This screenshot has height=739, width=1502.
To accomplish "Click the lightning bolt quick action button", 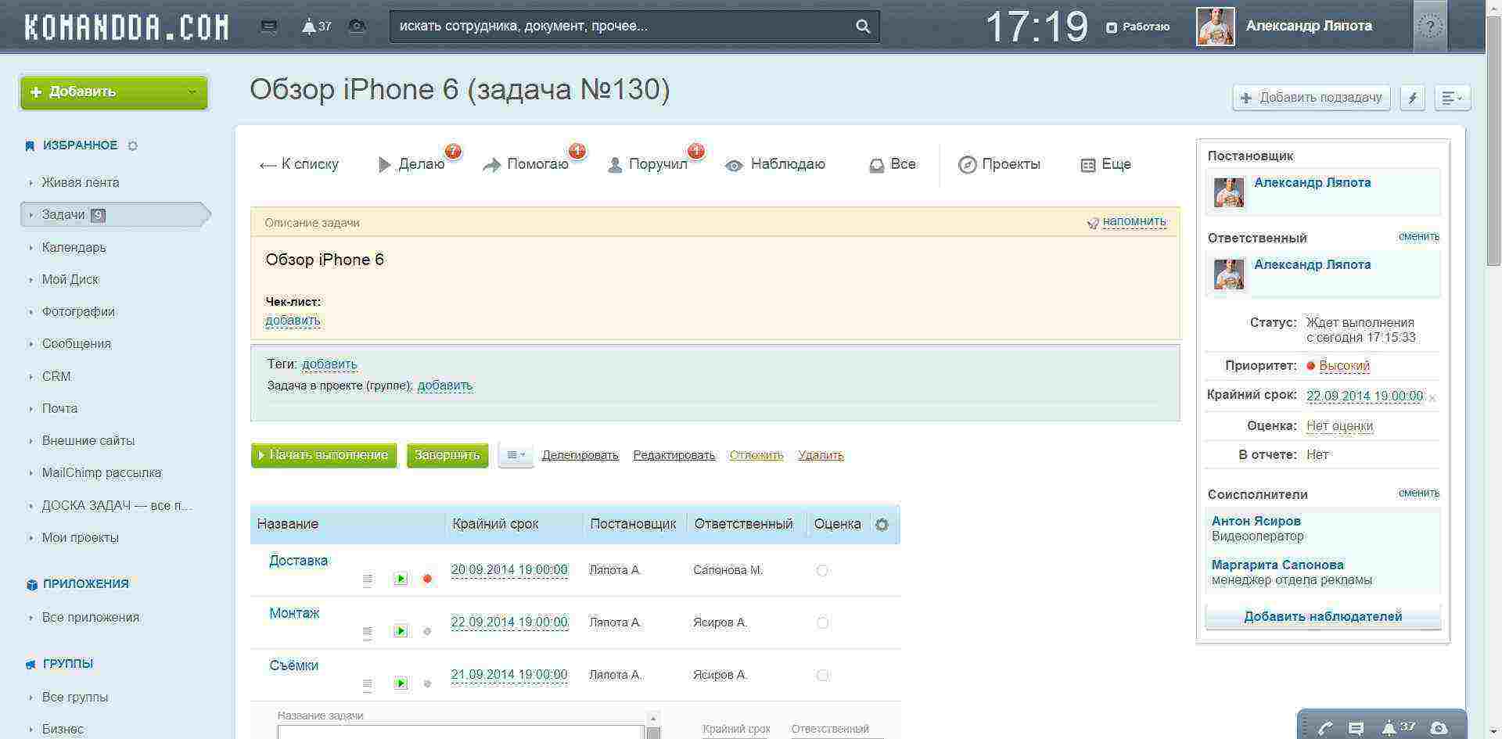I will (1412, 98).
